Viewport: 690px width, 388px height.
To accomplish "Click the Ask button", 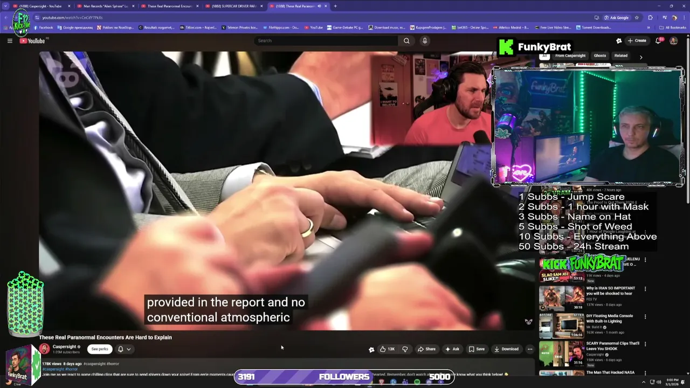I will [452, 349].
